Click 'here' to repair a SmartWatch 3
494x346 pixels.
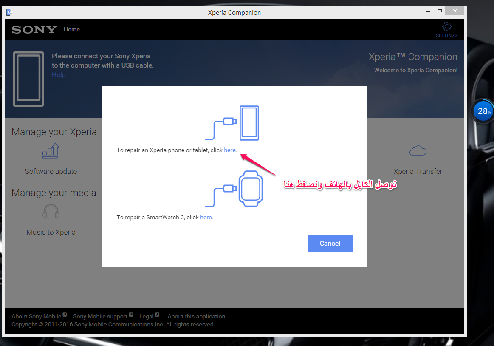[x=206, y=217]
